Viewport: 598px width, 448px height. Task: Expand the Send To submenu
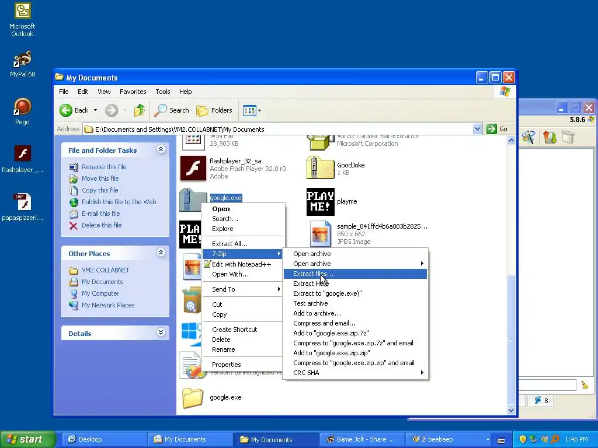244,289
